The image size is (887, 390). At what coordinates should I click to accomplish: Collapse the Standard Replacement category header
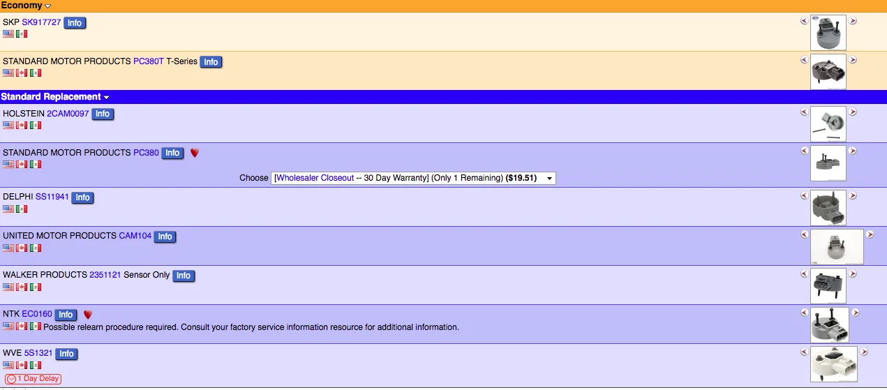(55, 96)
